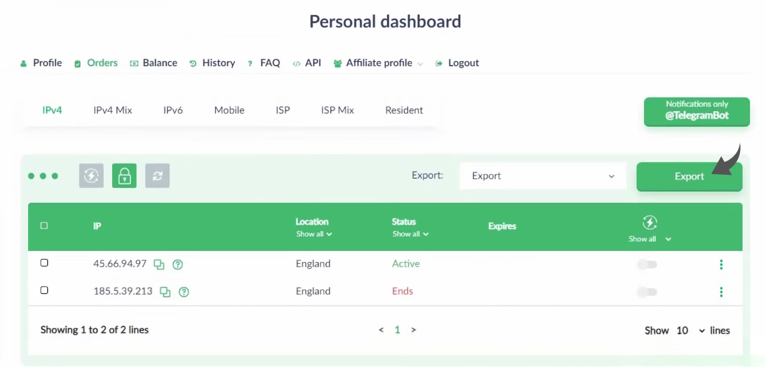
Task: Open the three-dot menu for IP 45.66.94.97
Action: [x=721, y=264]
